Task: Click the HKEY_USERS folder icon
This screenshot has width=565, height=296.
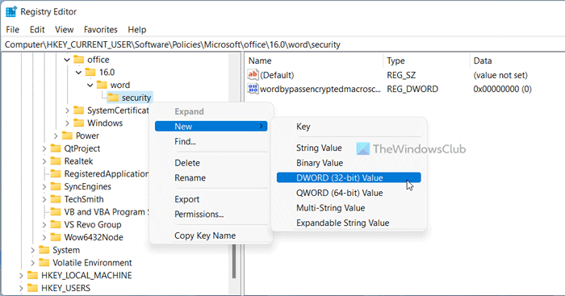Action: pyautogui.click(x=32, y=288)
